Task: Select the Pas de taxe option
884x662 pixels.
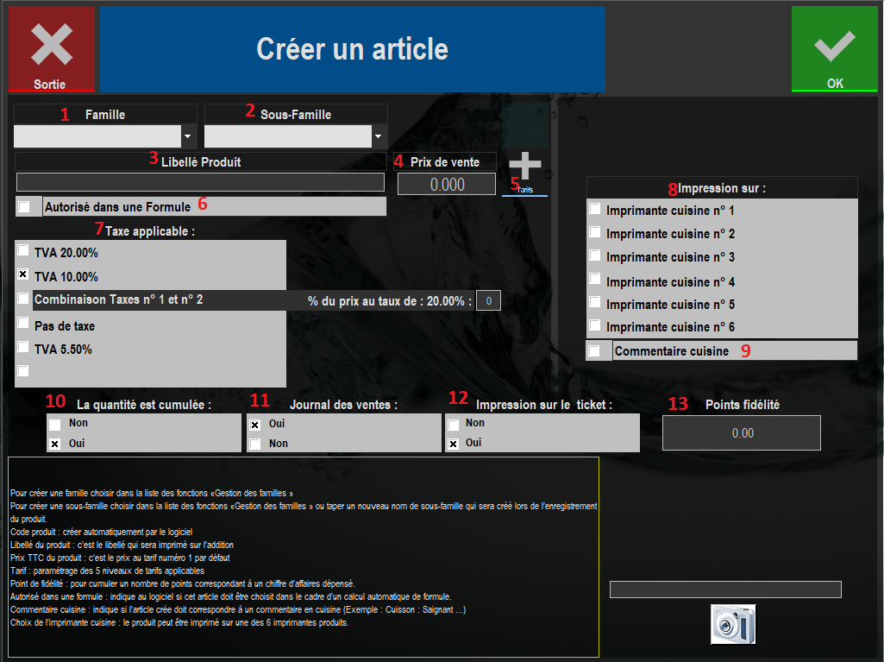Action: [23, 324]
